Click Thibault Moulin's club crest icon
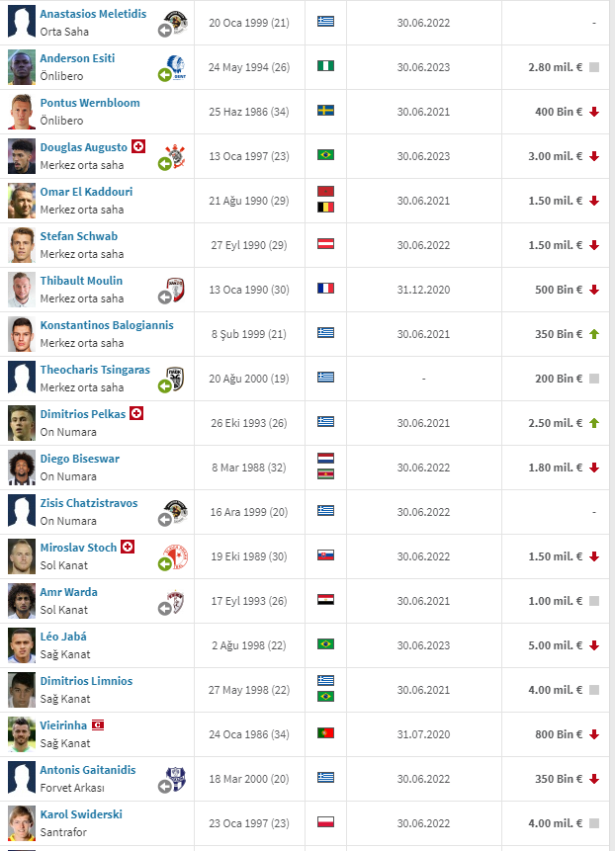 pos(175,290)
